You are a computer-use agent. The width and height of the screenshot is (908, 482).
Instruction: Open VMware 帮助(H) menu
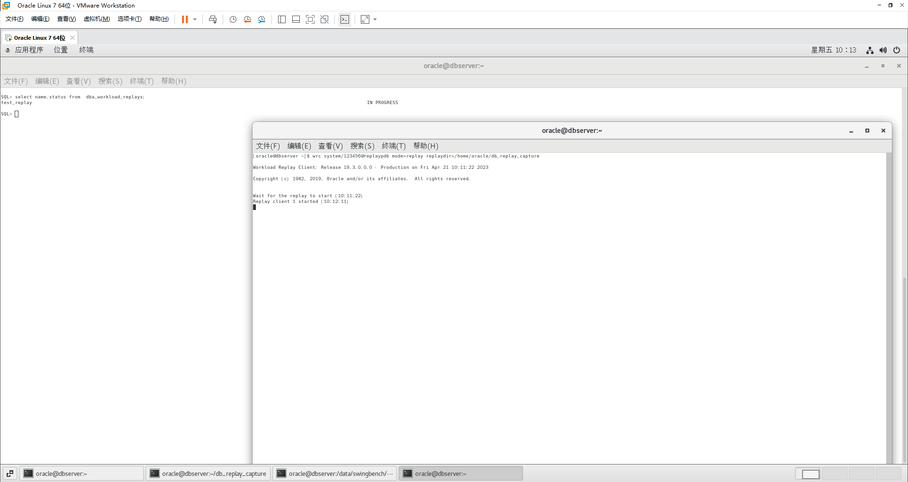coord(159,19)
